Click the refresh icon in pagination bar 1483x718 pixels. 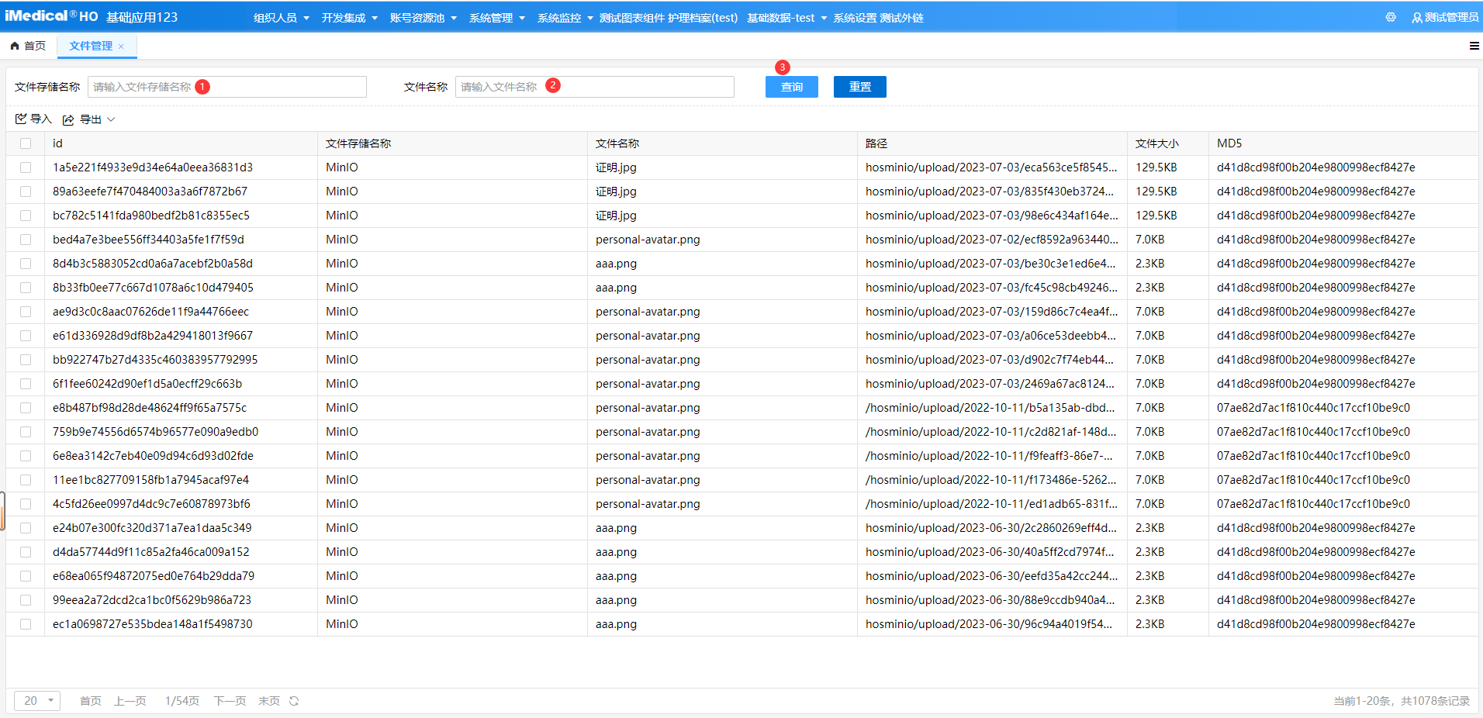point(293,700)
